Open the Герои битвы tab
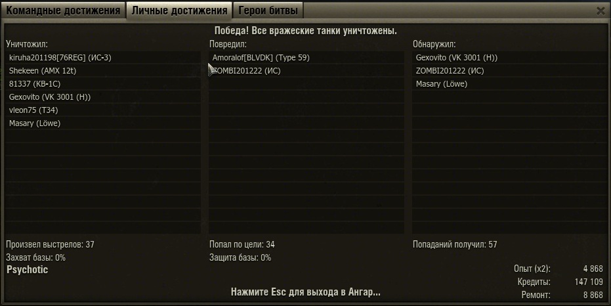The width and height of the screenshot is (611, 306). click(268, 10)
